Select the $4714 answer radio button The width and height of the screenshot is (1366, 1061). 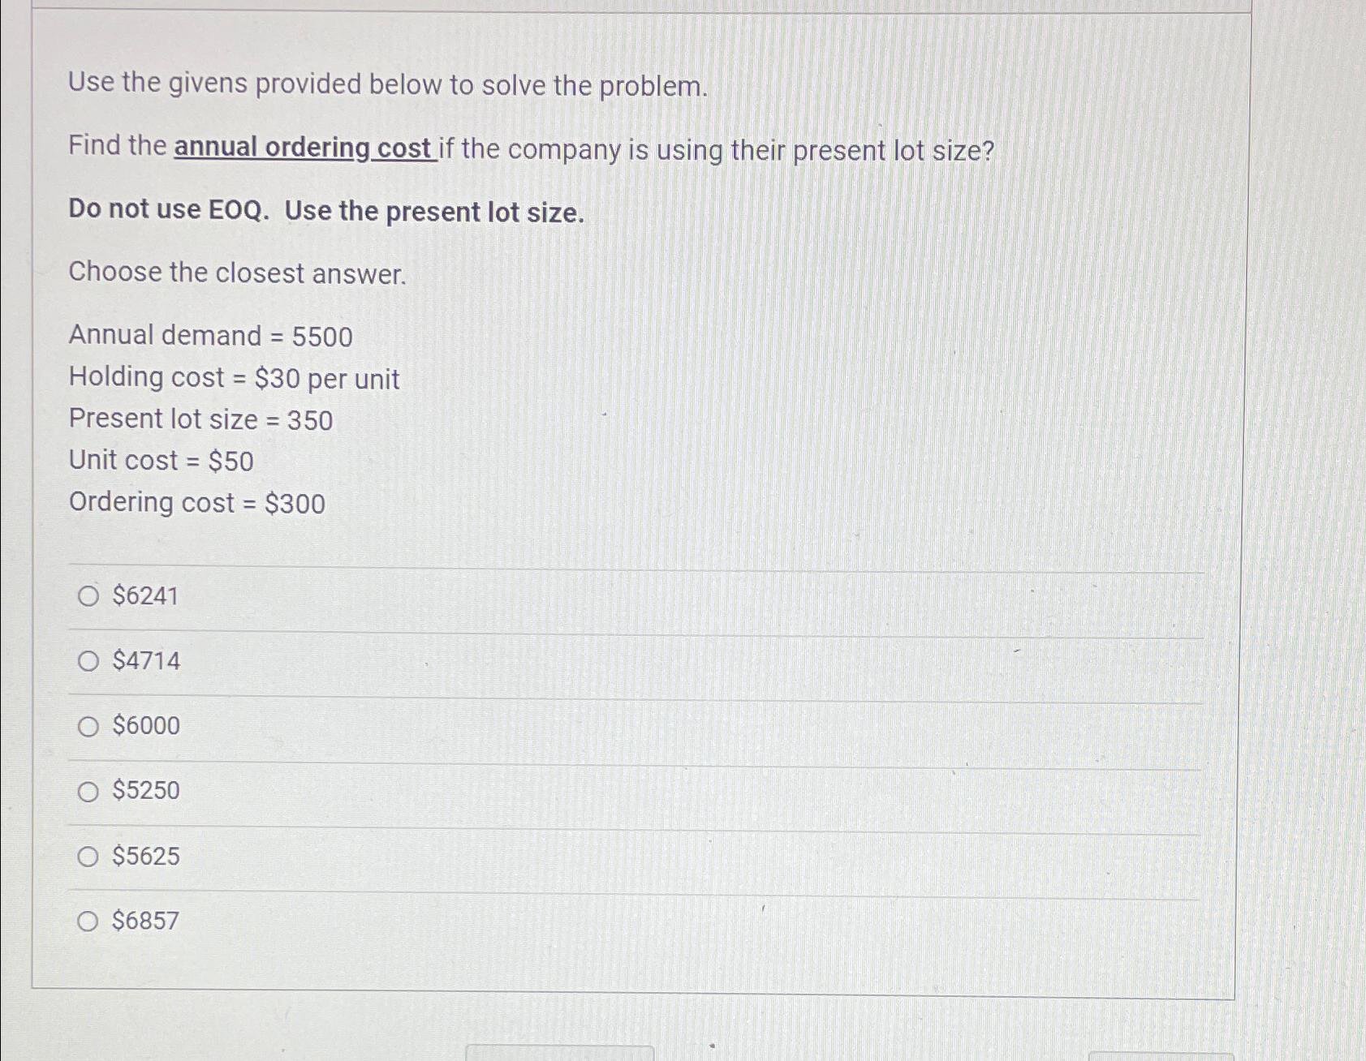pos(89,662)
